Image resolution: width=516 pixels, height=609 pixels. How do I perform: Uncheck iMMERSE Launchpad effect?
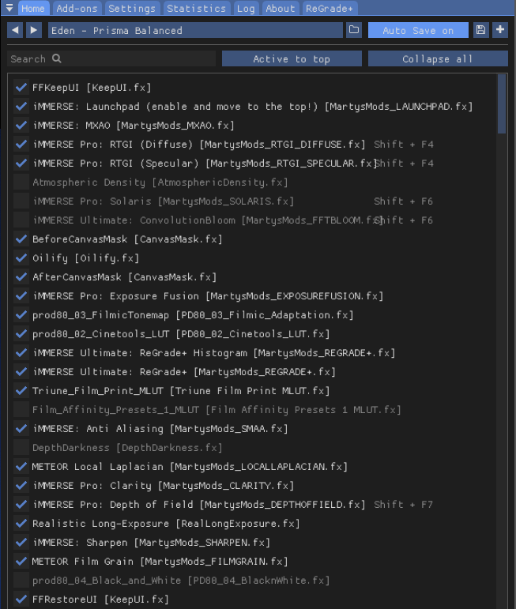click(x=21, y=107)
